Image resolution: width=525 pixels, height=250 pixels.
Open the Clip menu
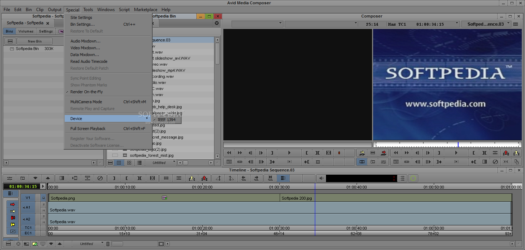point(40,10)
